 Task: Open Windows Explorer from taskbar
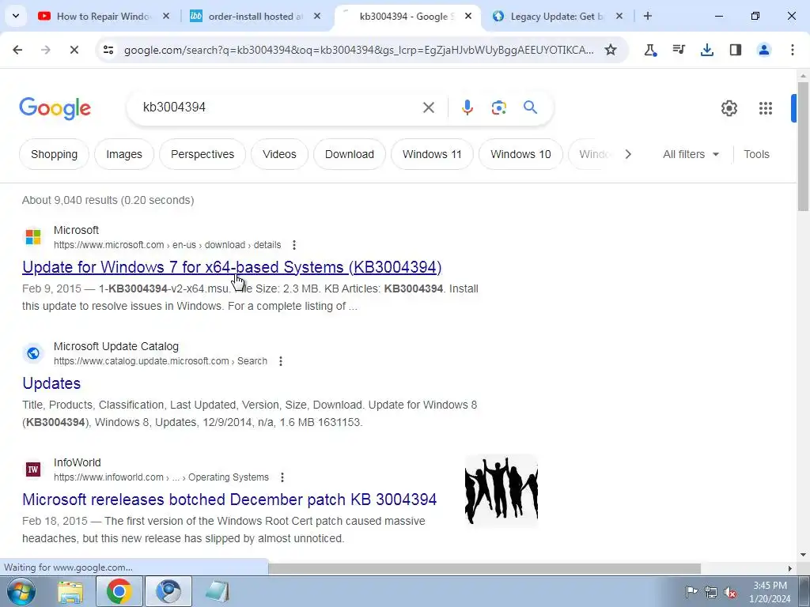pyautogui.click(x=70, y=591)
